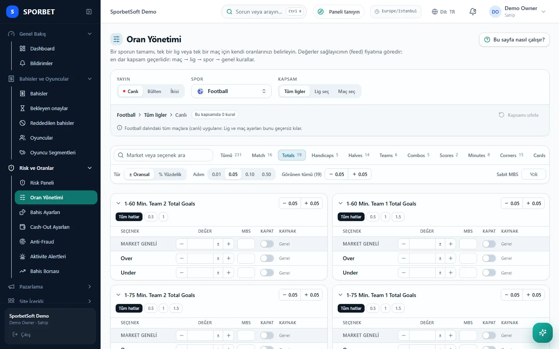Click Kapsamı sıfırla button

pyautogui.click(x=519, y=115)
